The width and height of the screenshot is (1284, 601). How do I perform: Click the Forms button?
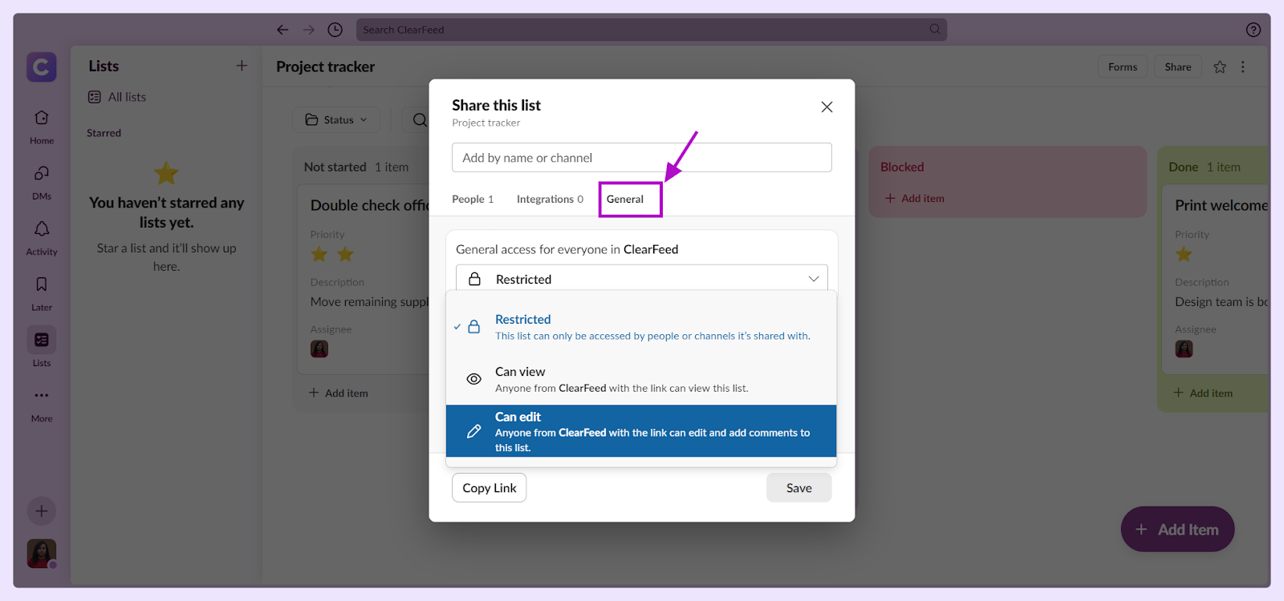tap(1123, 67)
